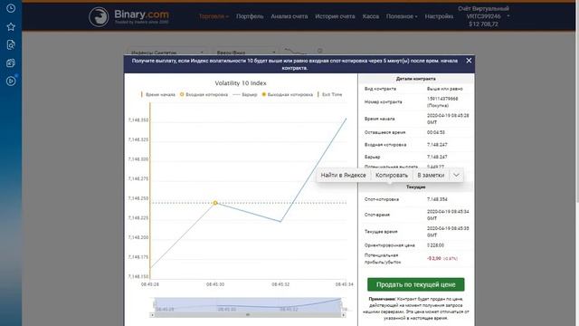Click the Время начала legend item
The width and height of the screenshot is (579, 326).
point(158,94)
